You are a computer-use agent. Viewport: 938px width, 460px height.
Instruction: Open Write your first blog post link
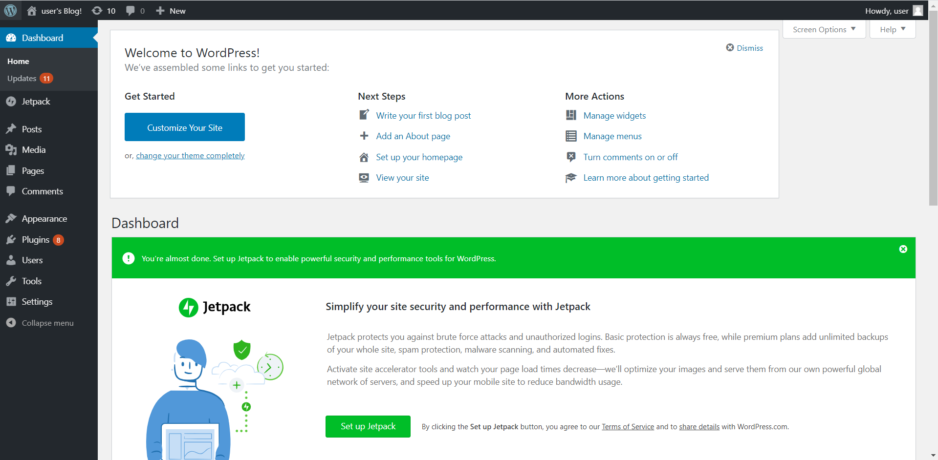coord(423,115)
